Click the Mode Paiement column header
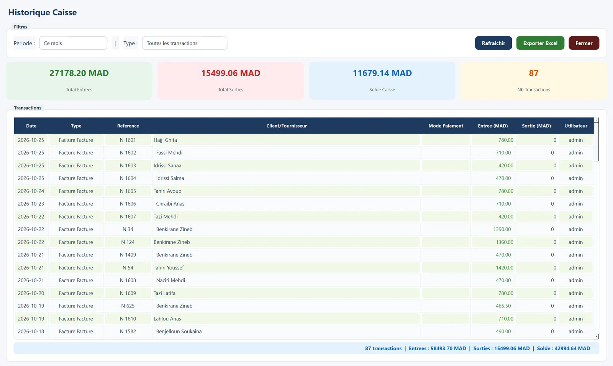This screenshot has width=613, height=366. point(446,126)
